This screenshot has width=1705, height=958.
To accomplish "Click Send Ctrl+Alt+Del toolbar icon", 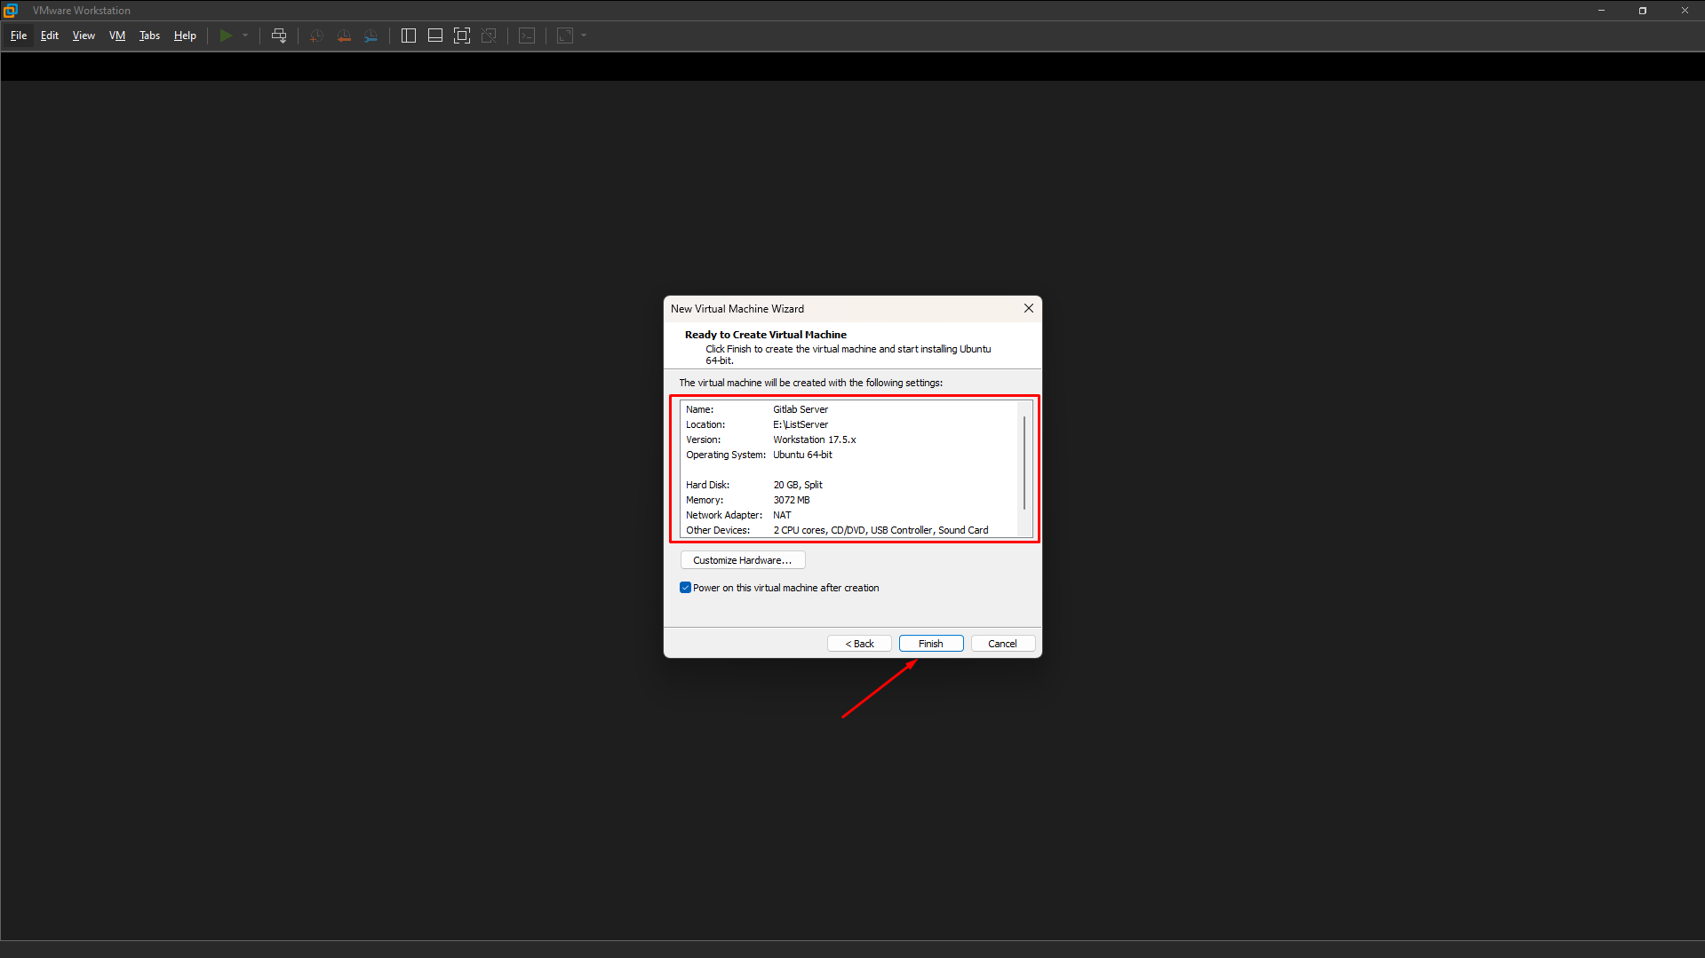I will pos(279,36).
